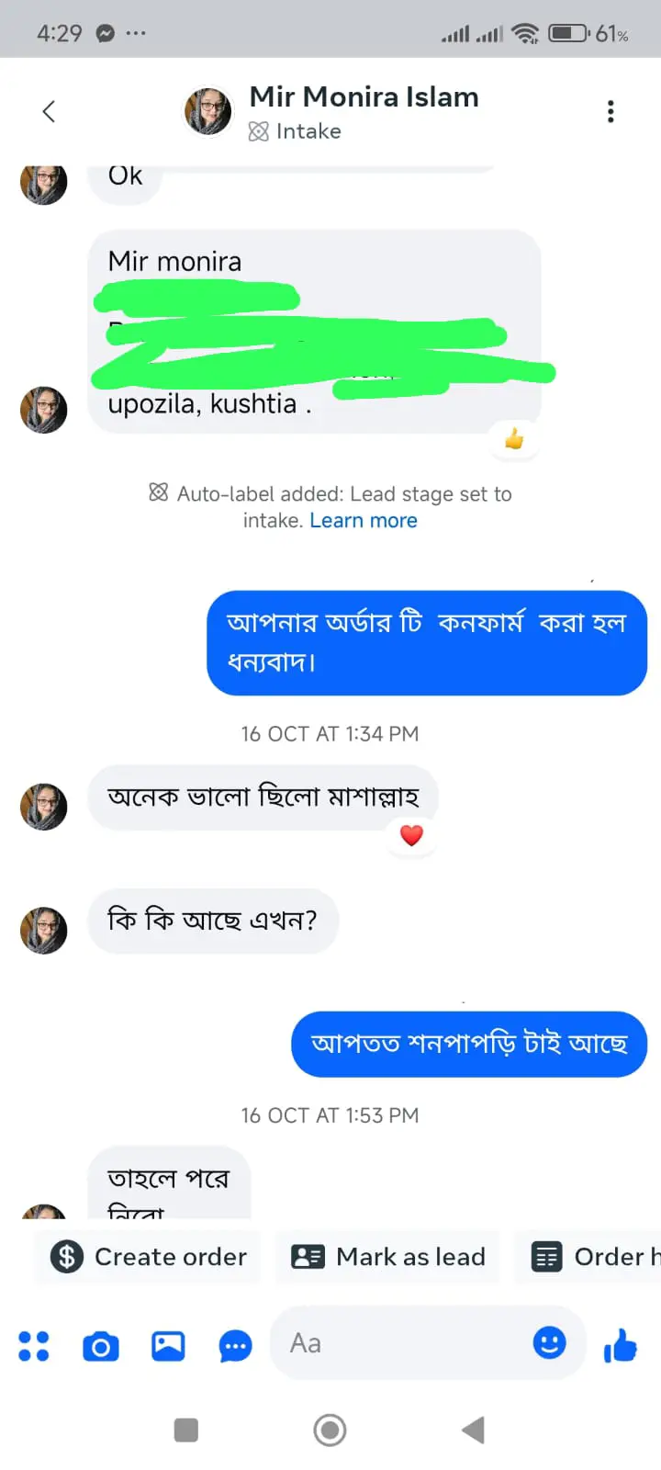
Task: Open the four-dot more actions menu
Action: 34,1346
